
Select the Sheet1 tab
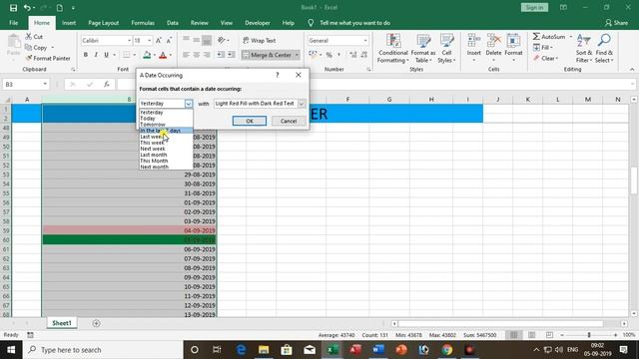[x=62, y=323]
